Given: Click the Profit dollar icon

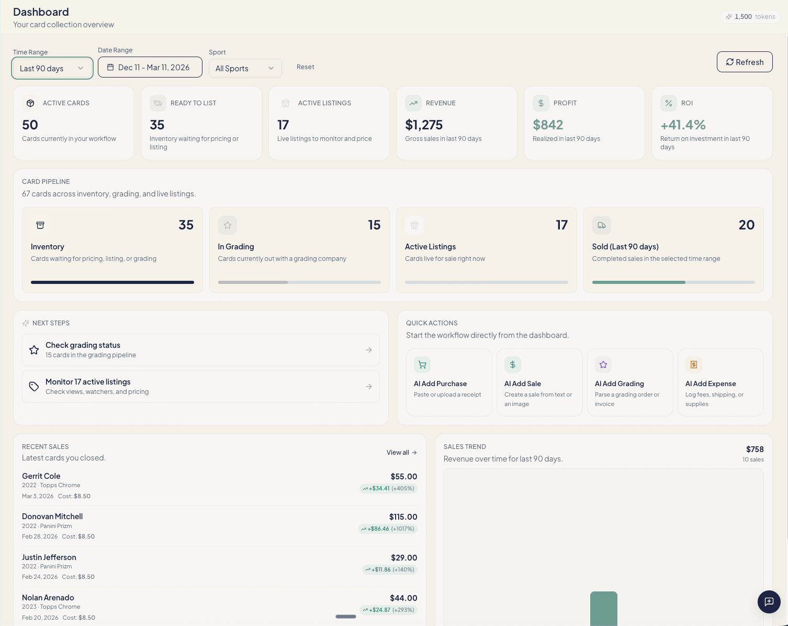Looking at the screenshot, I should coord(541,103).
